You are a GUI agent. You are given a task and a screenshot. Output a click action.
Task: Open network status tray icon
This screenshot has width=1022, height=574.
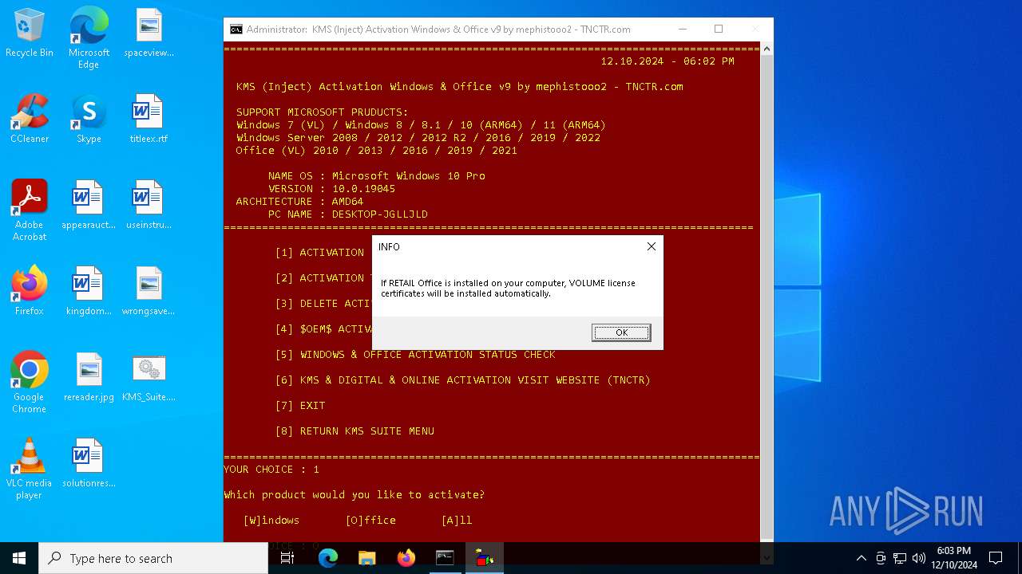coord(900,558)
